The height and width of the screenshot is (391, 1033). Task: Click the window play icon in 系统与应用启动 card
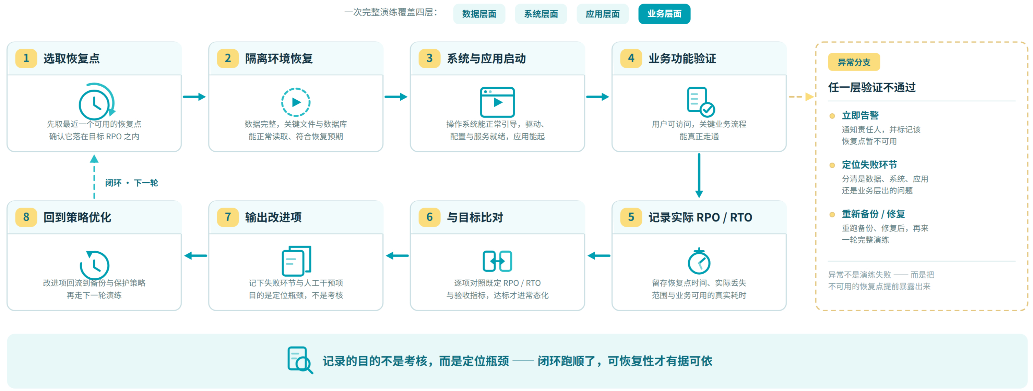497,102
